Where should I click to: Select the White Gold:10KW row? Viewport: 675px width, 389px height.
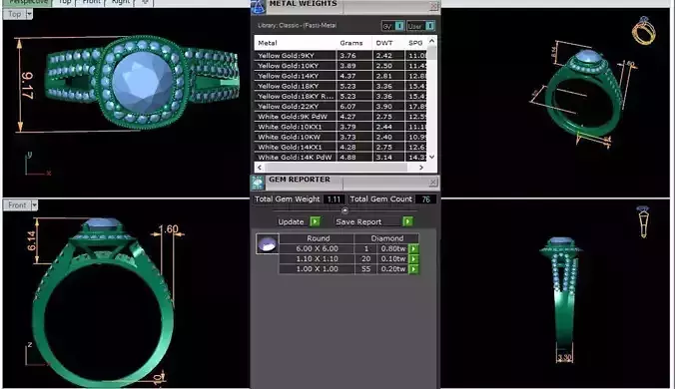point(340,137)
